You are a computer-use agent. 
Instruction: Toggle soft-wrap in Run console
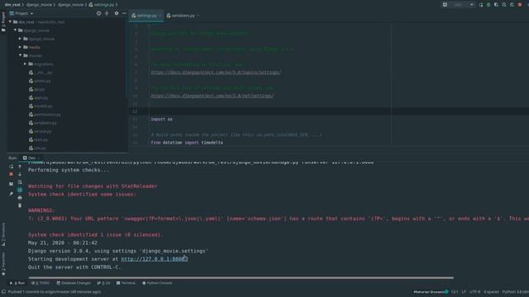pyautogui.click(x=20, y=182)
